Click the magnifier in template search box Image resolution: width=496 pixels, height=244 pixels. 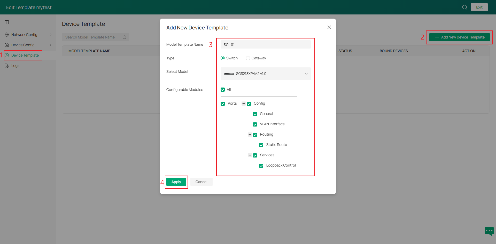point(125,37)
